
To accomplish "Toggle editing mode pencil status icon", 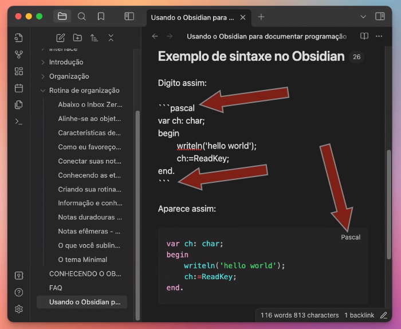I will [383, 315].
